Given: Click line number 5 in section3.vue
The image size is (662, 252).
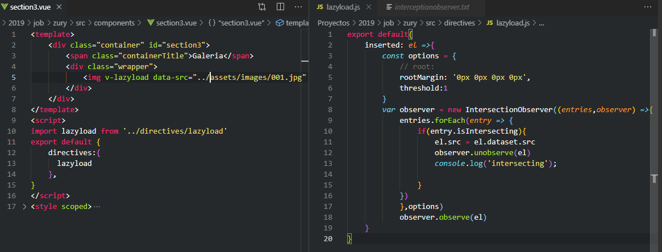Looking at the screenshot, I should [14, 78].
